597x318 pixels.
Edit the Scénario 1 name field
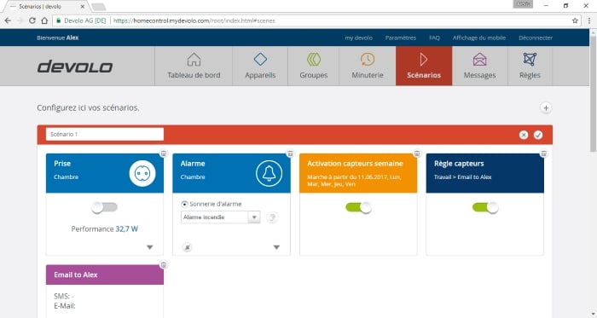(105, 134)
